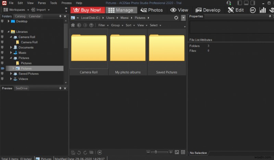Switch to the SeeDrive tab
Viewport: 274px width, 160px height.
pos(22,88)
